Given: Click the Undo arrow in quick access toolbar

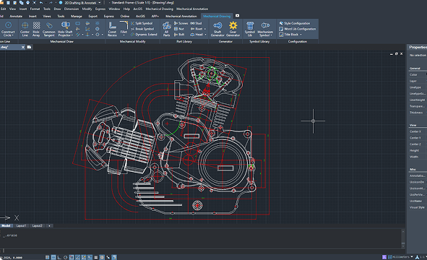Looking at the screenshot, I should click(x=41, y=3).
